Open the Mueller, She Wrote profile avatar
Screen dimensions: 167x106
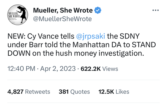coord(18,15)
